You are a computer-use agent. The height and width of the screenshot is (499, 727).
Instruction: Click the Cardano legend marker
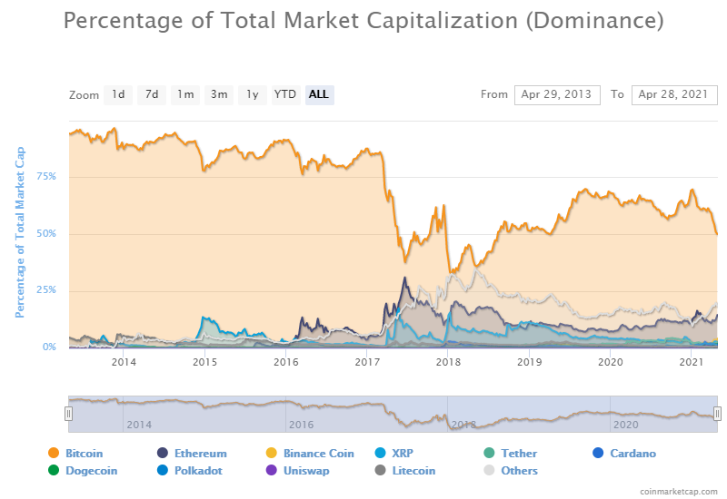[x=598, y=453]
